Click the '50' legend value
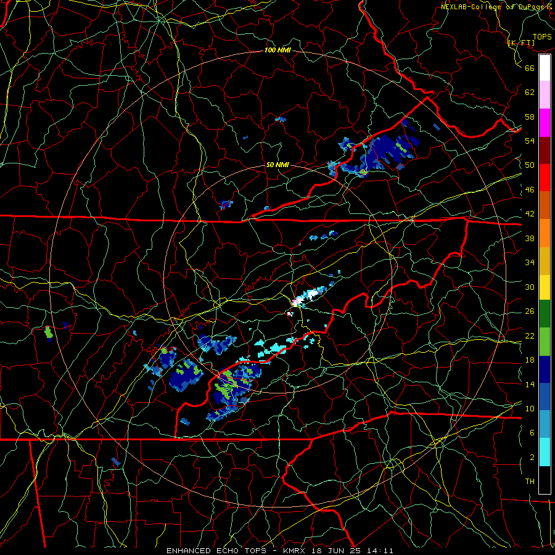Image resolution: width=555 pixels, height=555 pixels. point(530,165)
